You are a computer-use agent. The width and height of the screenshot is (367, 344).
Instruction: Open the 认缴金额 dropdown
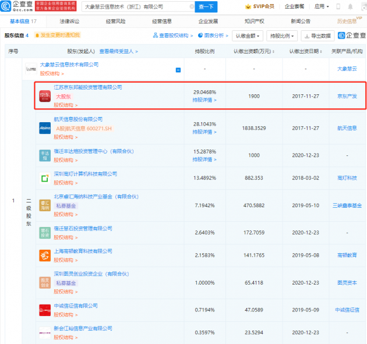pyautogui.click(x=248, y=36)
